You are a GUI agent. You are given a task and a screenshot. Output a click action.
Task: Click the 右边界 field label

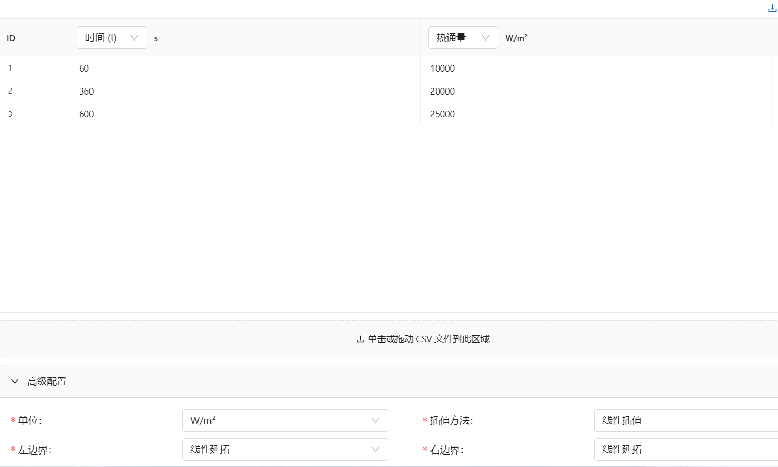[447, 450]
